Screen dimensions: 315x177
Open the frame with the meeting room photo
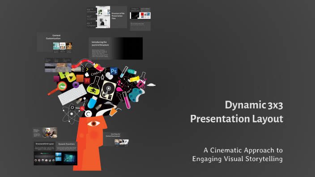[45, 132]
